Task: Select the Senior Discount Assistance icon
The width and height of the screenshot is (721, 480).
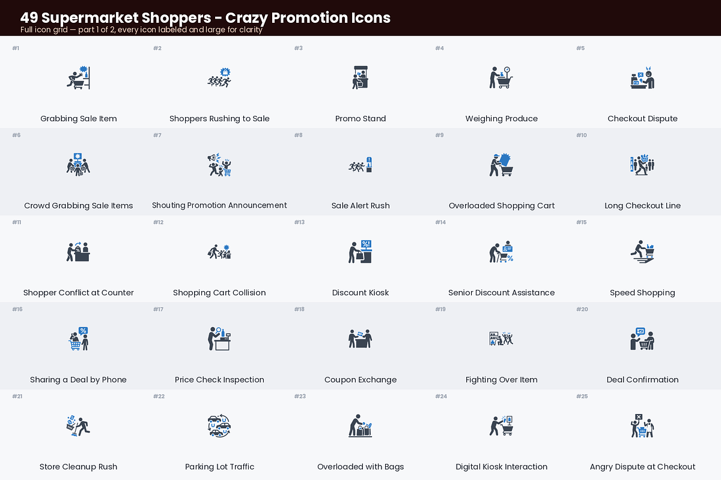Action: [x=502, y=252]
